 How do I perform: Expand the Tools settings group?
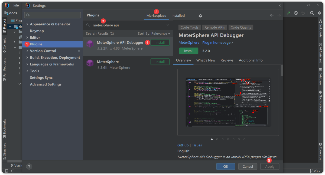[27, 71]
